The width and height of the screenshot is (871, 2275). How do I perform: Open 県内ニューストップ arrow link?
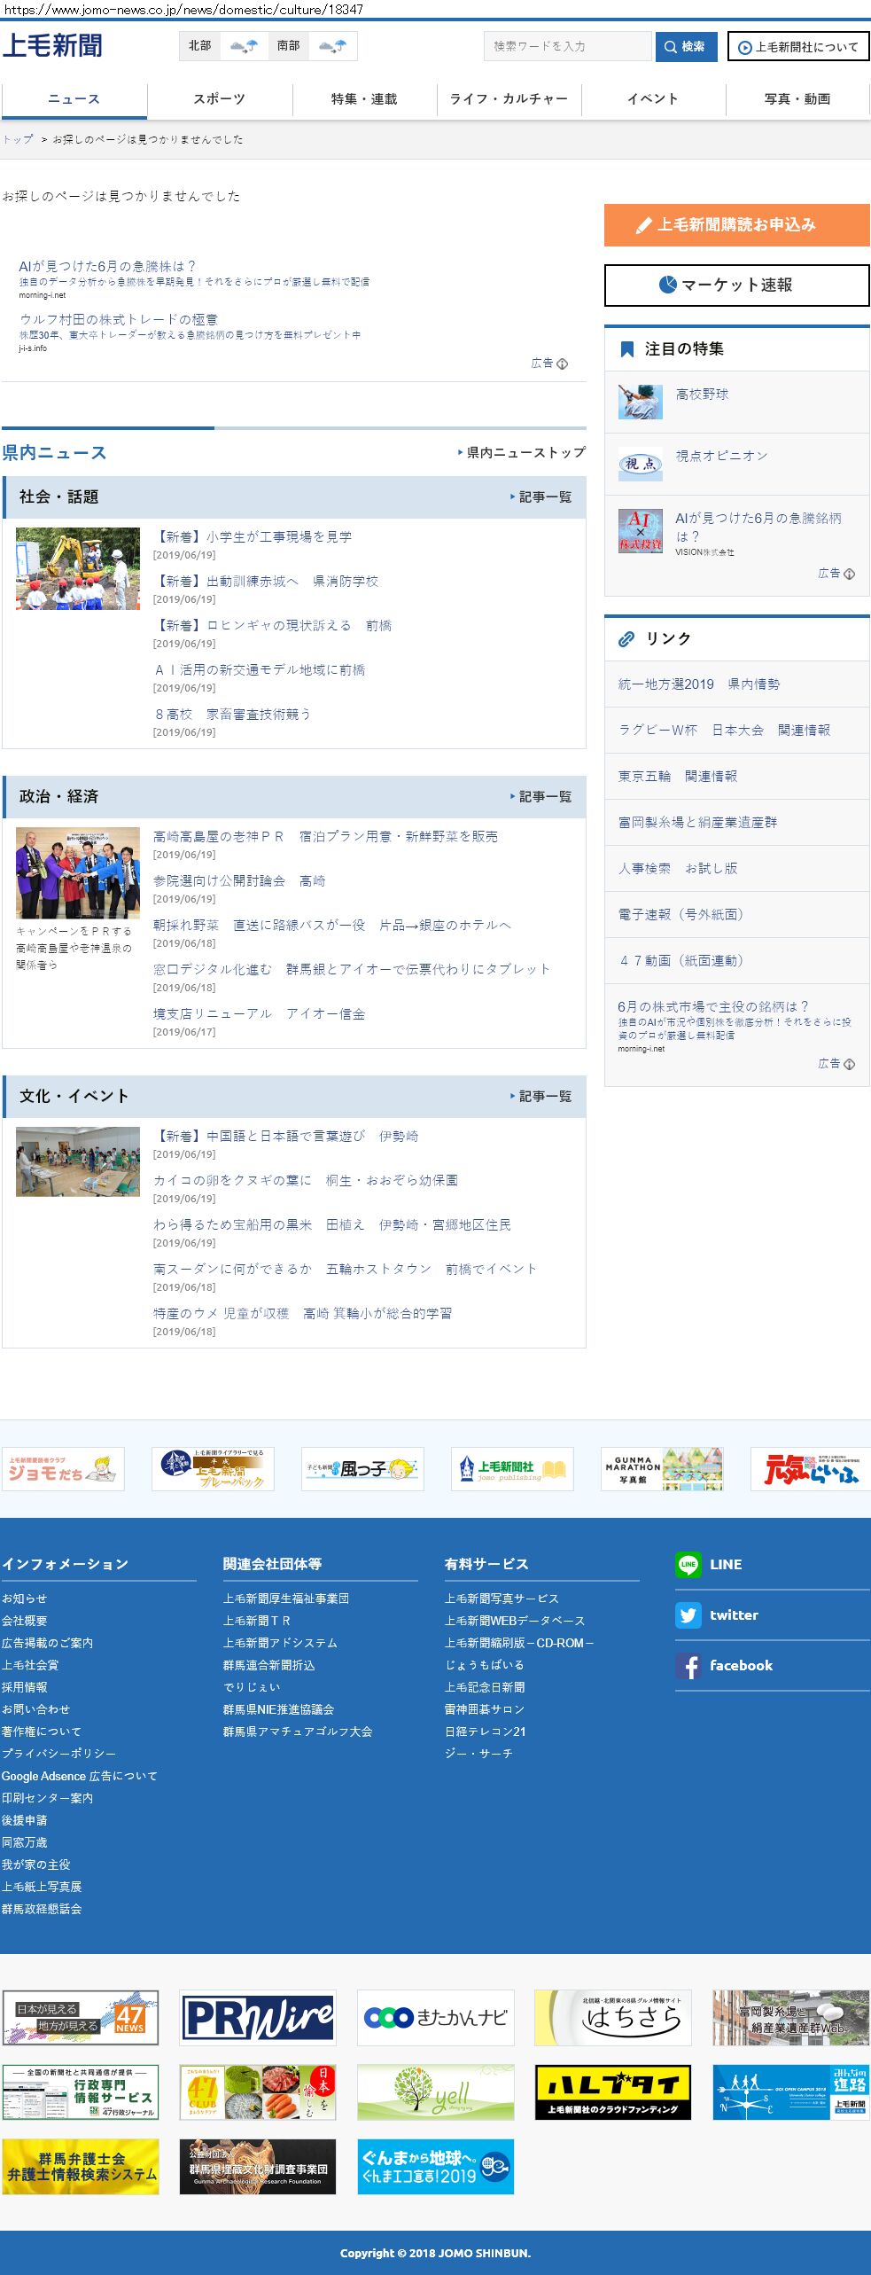click(522, 452)
